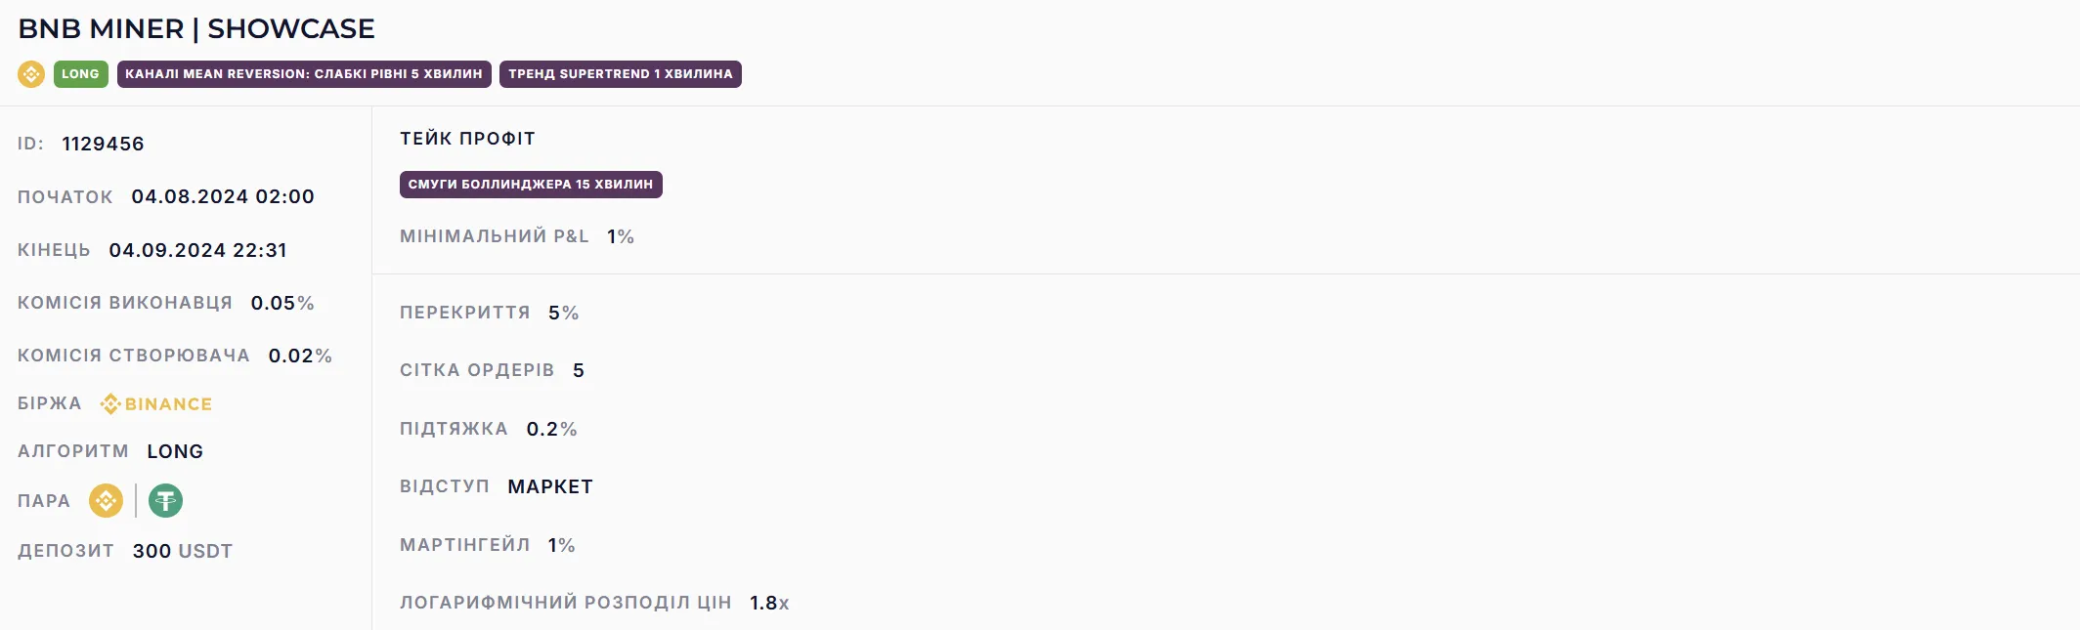This screenshot has height=630, width=2080.
Task: Click the Початок date 04.08.2024 02:00
Action: pos(223,196)
